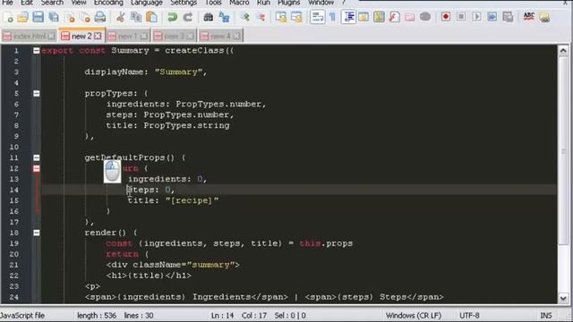This screenshot has width=573, height=322.
Task: Click the Folder as Workspace icon
Action: (x=410, y=17)
